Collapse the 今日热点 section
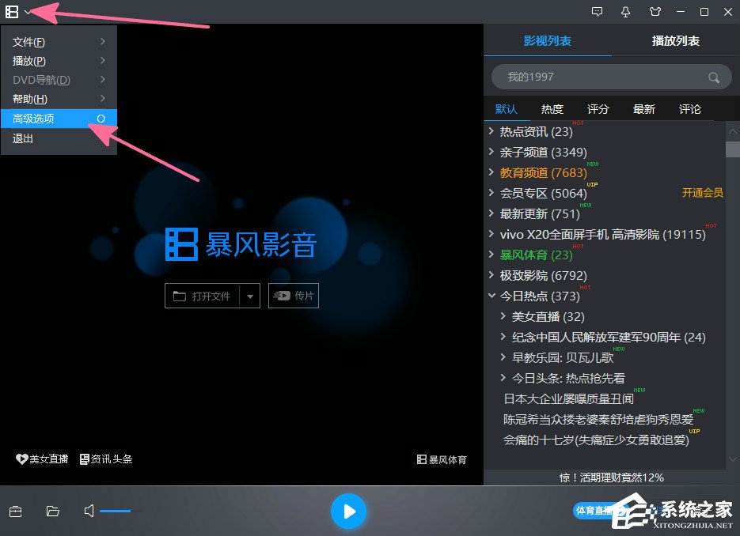Image resolution: width=740 pixels, height=536 pixels. click(492, 296)
